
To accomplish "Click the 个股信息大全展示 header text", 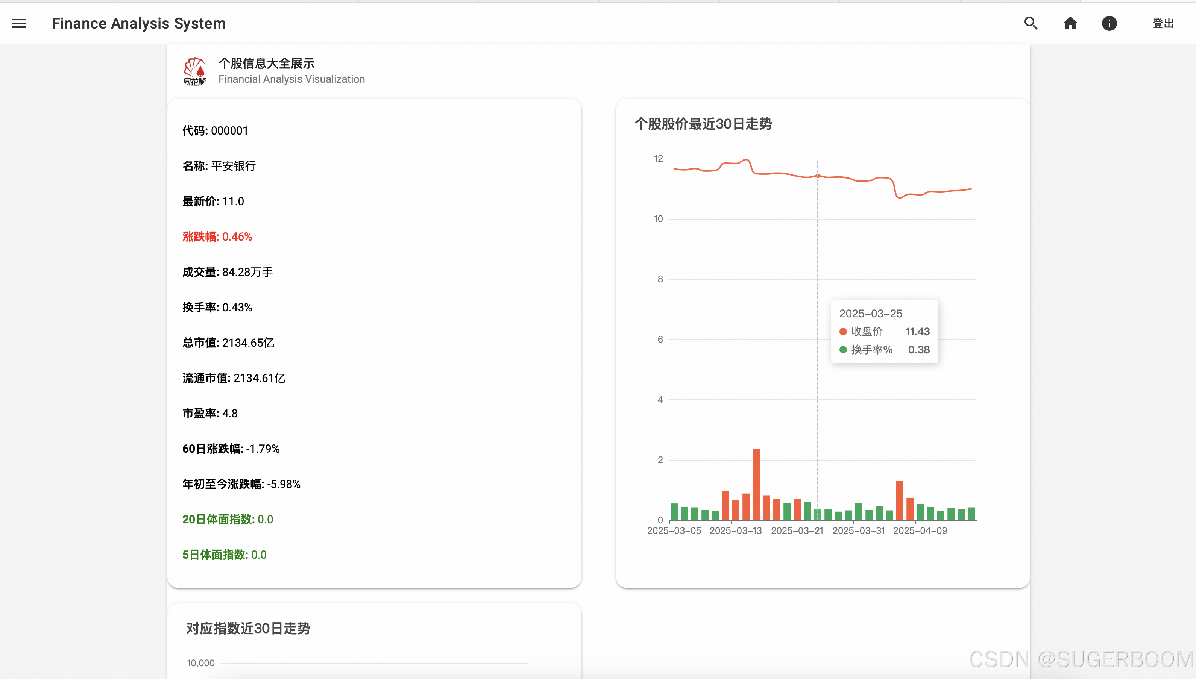I will pyautogui.click(x=266, y=64).
